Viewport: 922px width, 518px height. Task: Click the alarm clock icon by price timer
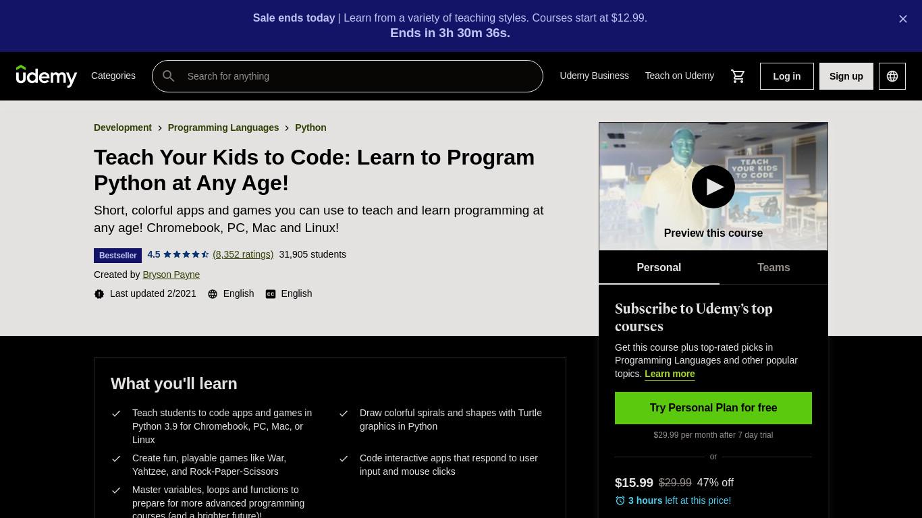(x=620, y=500)
